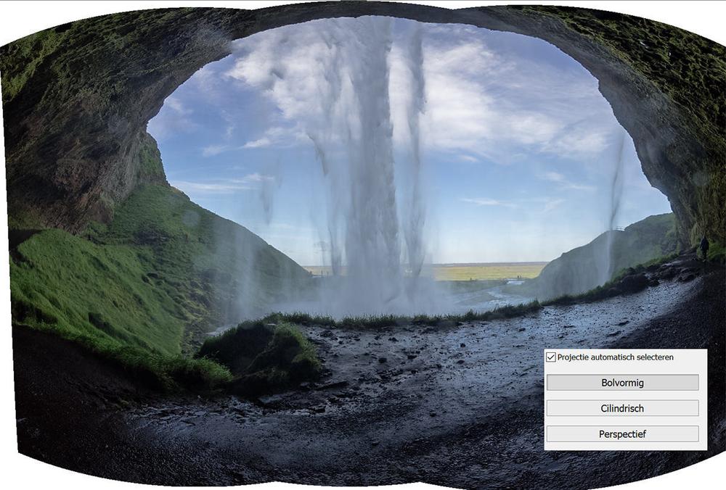Image resolution: width=726 pixels, height=490 pixels.
Task: Select the Bolvormig projection button
Action: [x=622, y=383]
